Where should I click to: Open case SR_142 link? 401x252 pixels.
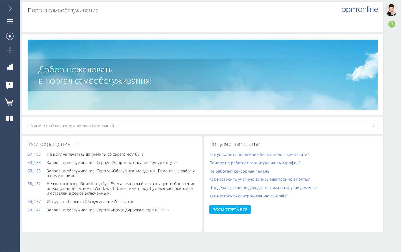pos(34,210)
